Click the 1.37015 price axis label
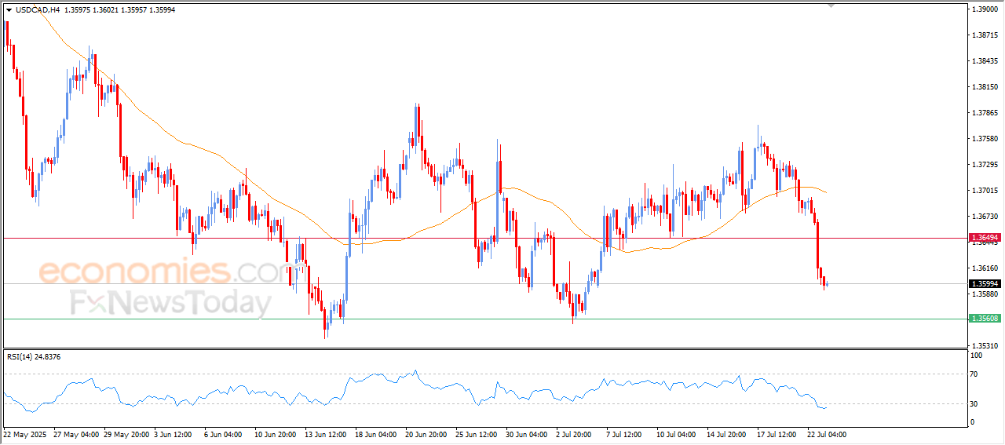 (x=985, y=191)
